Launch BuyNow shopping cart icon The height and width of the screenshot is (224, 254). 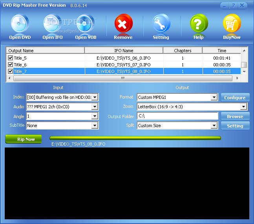tap(232, 24)
